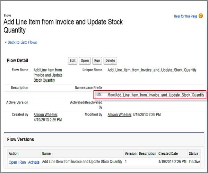
Task: Click the Edit button in Flow Detail
Action: tap(72, 61)
